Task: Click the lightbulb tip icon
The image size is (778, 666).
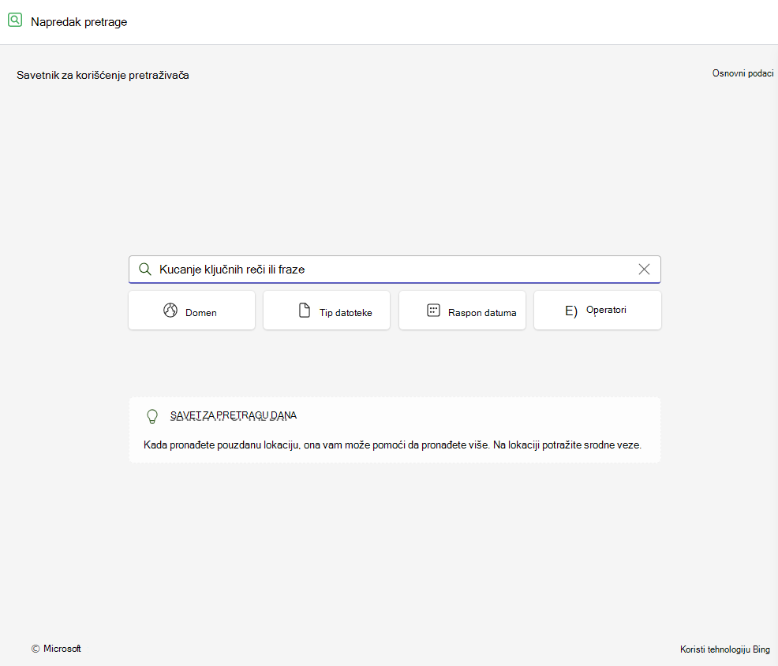Action: [152, 416]
